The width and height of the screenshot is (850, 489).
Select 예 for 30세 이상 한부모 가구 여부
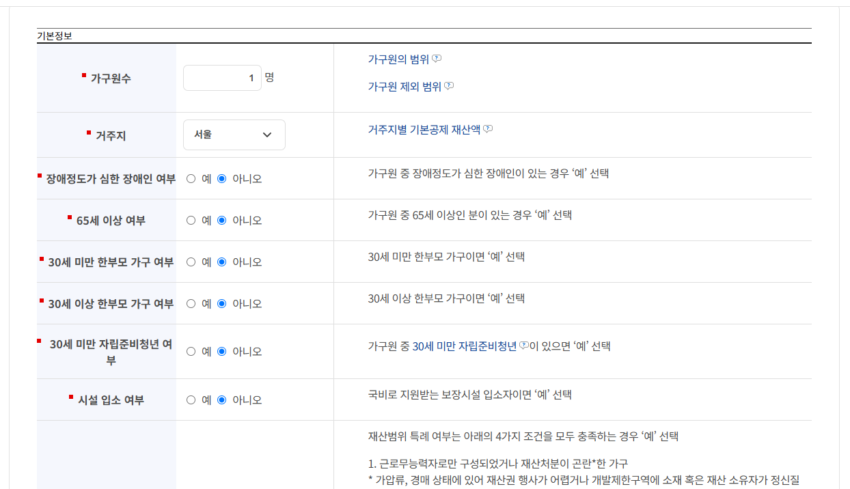pos(191,304)
